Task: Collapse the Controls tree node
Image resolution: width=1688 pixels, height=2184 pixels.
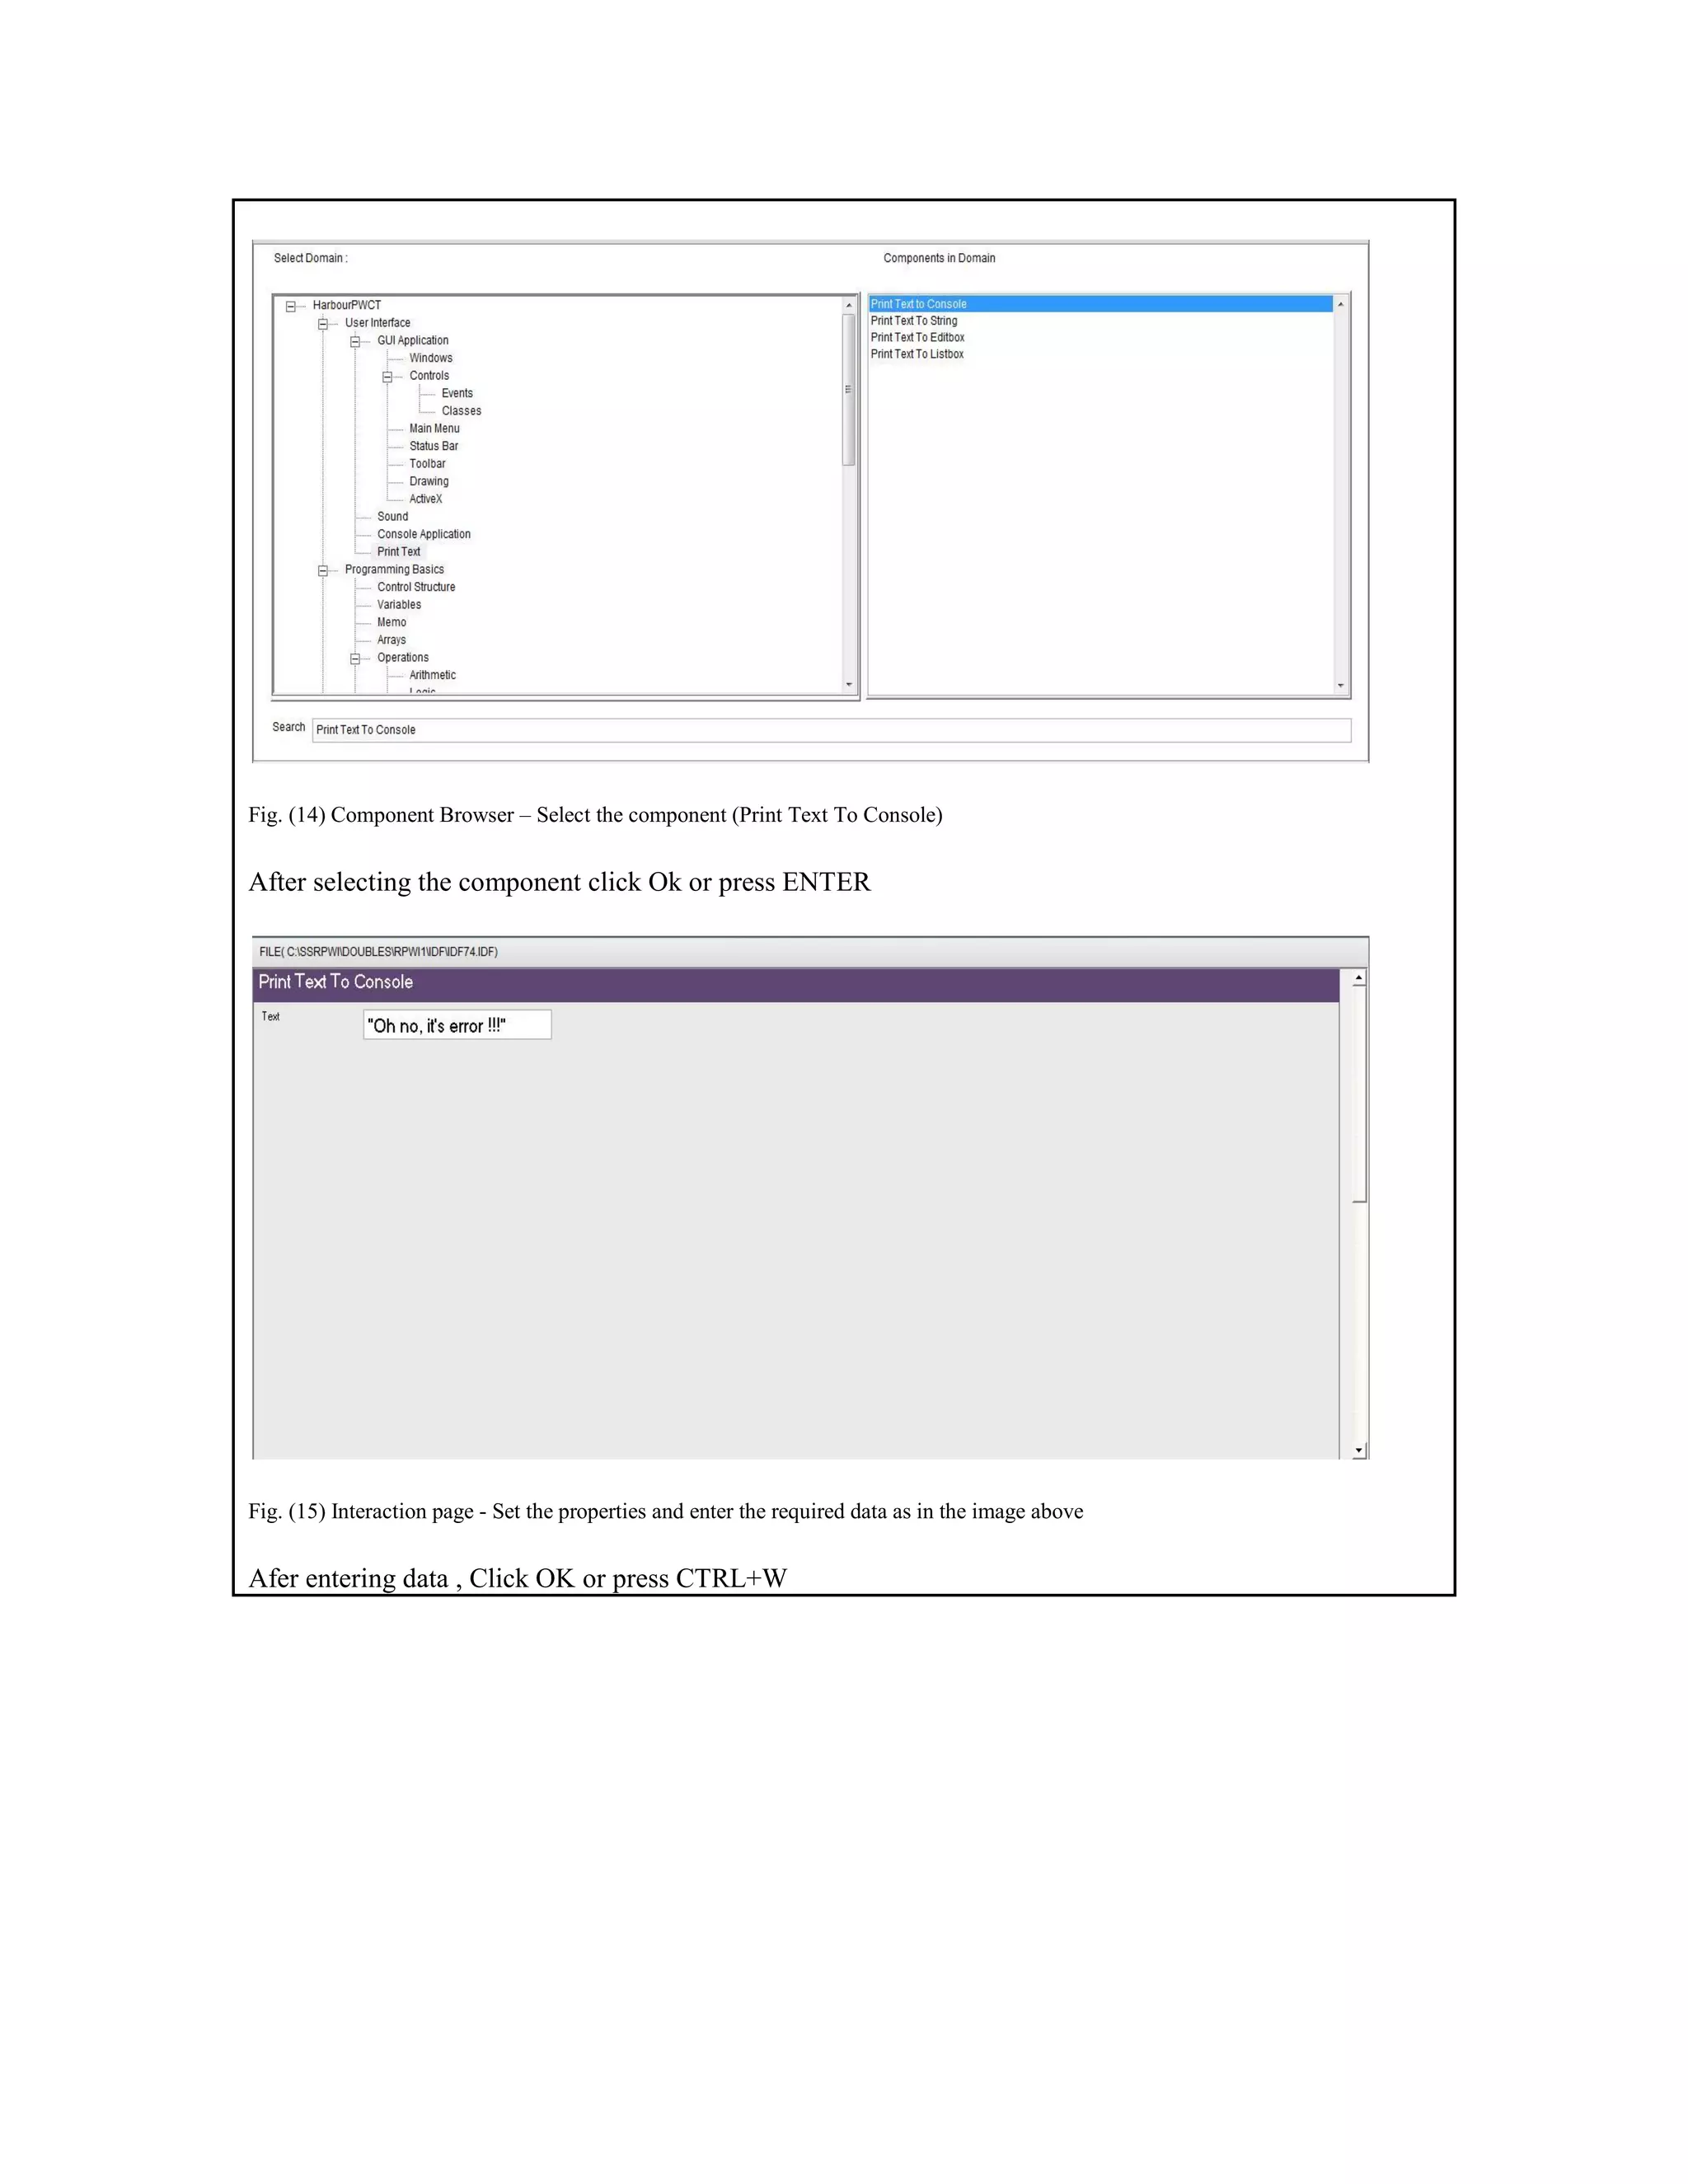Action: 387,377
